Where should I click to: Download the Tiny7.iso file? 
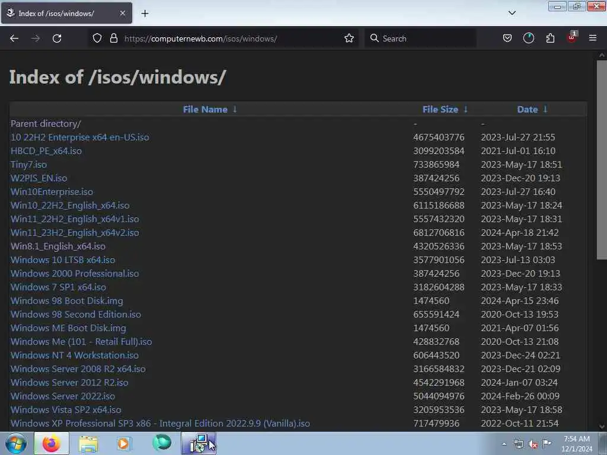tap(28, 165)
